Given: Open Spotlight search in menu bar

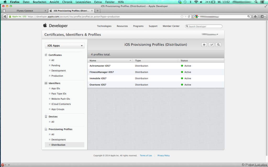Looking at the screenshot, I should [x=256, y=2].
